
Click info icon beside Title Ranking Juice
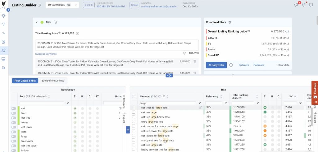click(x=77, y=33)
